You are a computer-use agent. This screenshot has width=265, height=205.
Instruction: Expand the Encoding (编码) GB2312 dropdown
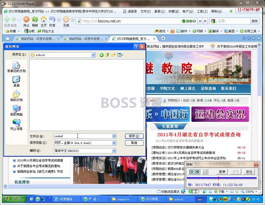tap(114, 151)
